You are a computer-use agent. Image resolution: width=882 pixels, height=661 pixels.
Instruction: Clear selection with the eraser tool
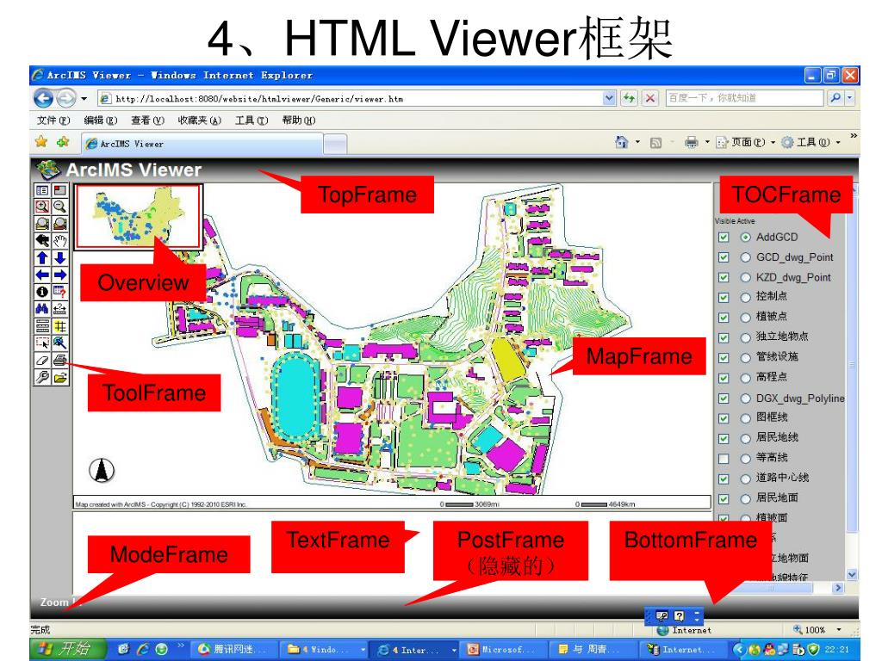pyautogui.click(x=42, y=360)
